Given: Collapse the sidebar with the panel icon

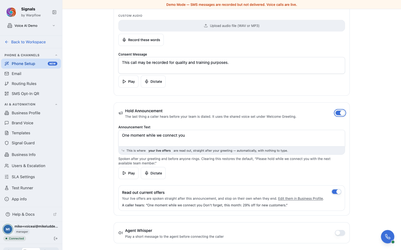Looking at the screenshot, I should [x=54, y=12].
